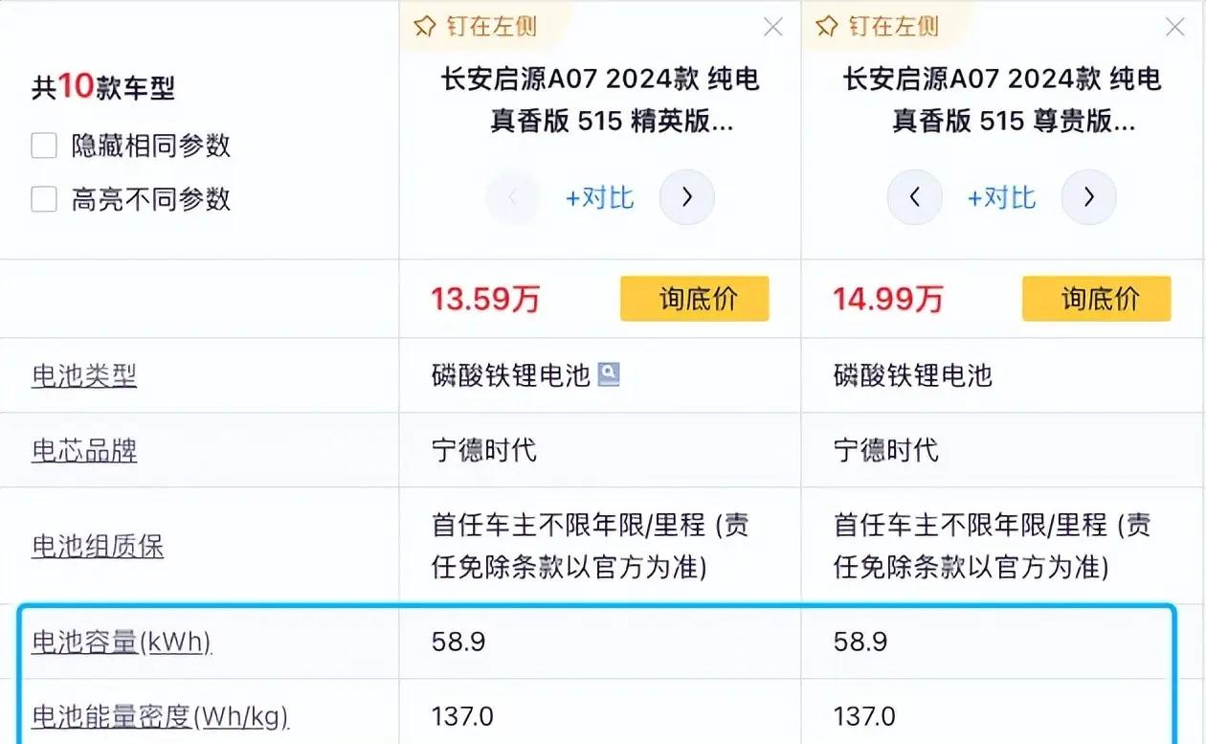This screenshot has width=1206, height=744.
Task: Add 精英版 model via +对比 link
Action: 600,197
